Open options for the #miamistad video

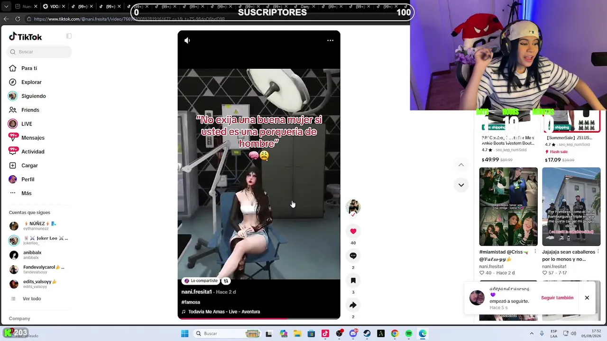[535, 251]
